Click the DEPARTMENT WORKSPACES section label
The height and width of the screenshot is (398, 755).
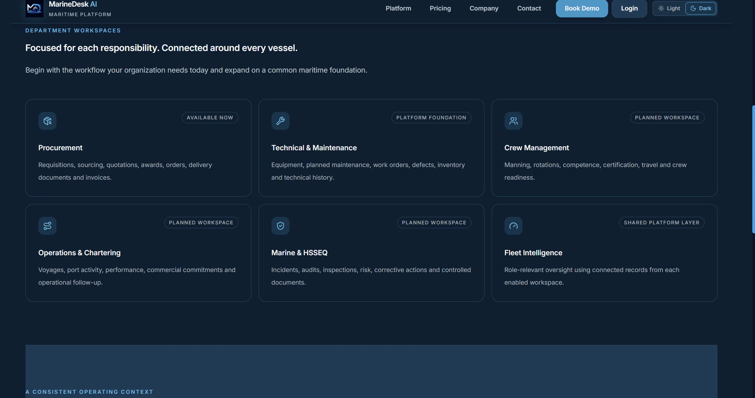tap(73, 31)
